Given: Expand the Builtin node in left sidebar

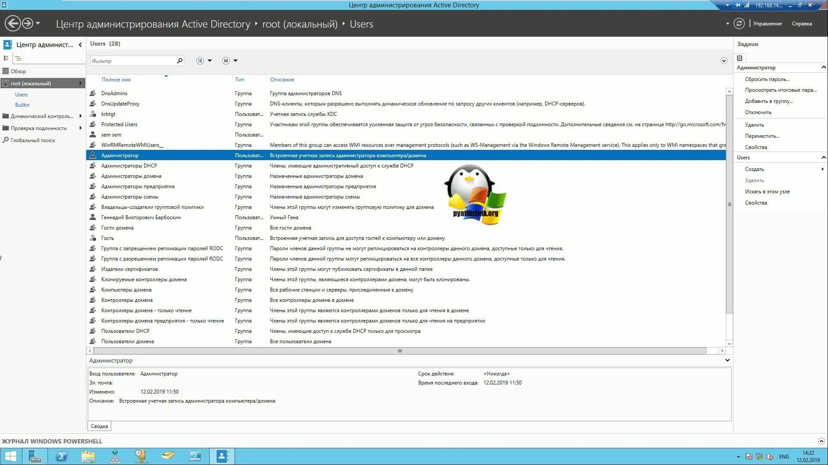Looking at the screenshot, I should pyautogui.click(x=22, y=105).
